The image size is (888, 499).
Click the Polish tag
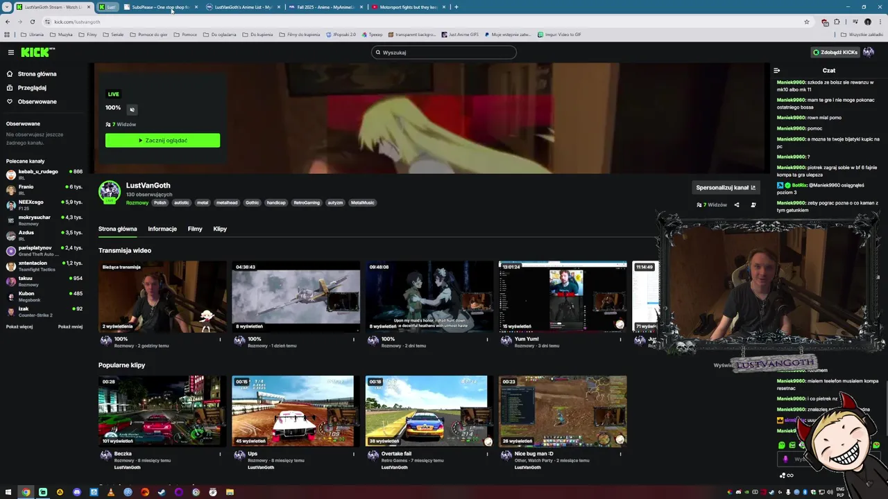click(160, 203)
